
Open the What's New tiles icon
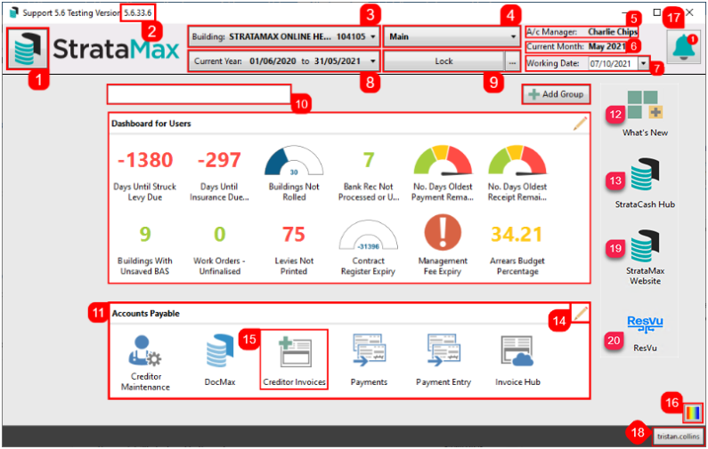click(645, 105)
